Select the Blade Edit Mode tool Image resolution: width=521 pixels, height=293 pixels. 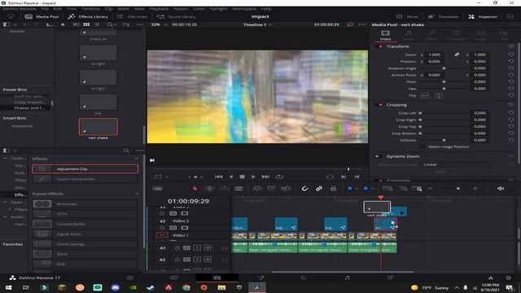239,188
